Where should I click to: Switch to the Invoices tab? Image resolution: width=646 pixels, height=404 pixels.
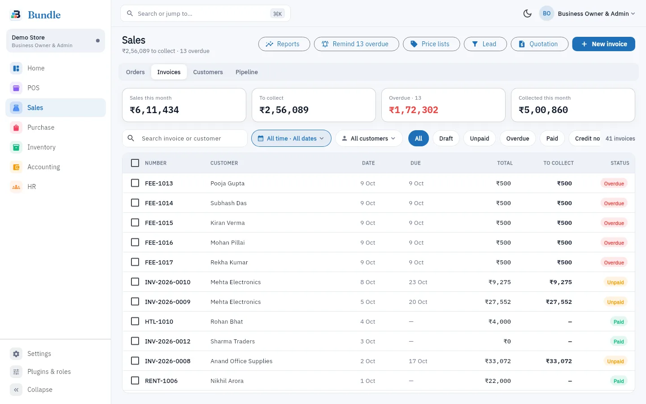(169, 72)
